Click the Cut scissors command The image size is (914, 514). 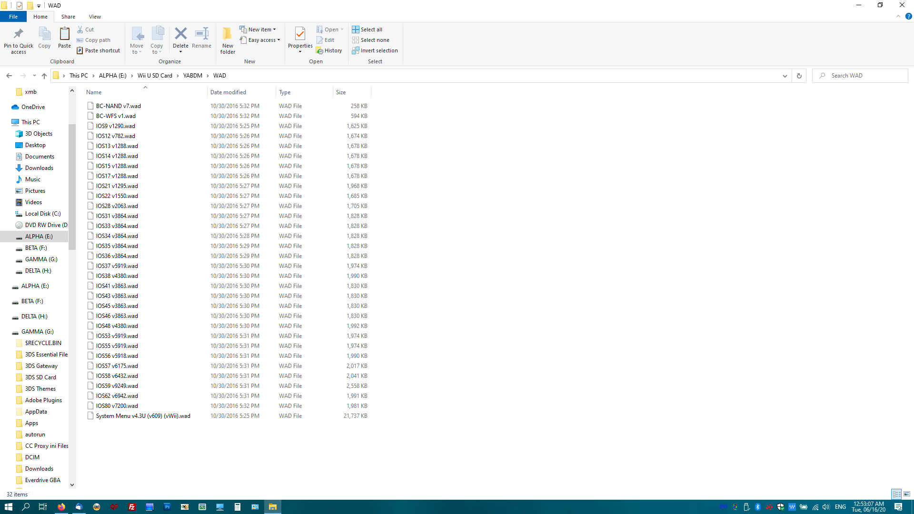86,30
